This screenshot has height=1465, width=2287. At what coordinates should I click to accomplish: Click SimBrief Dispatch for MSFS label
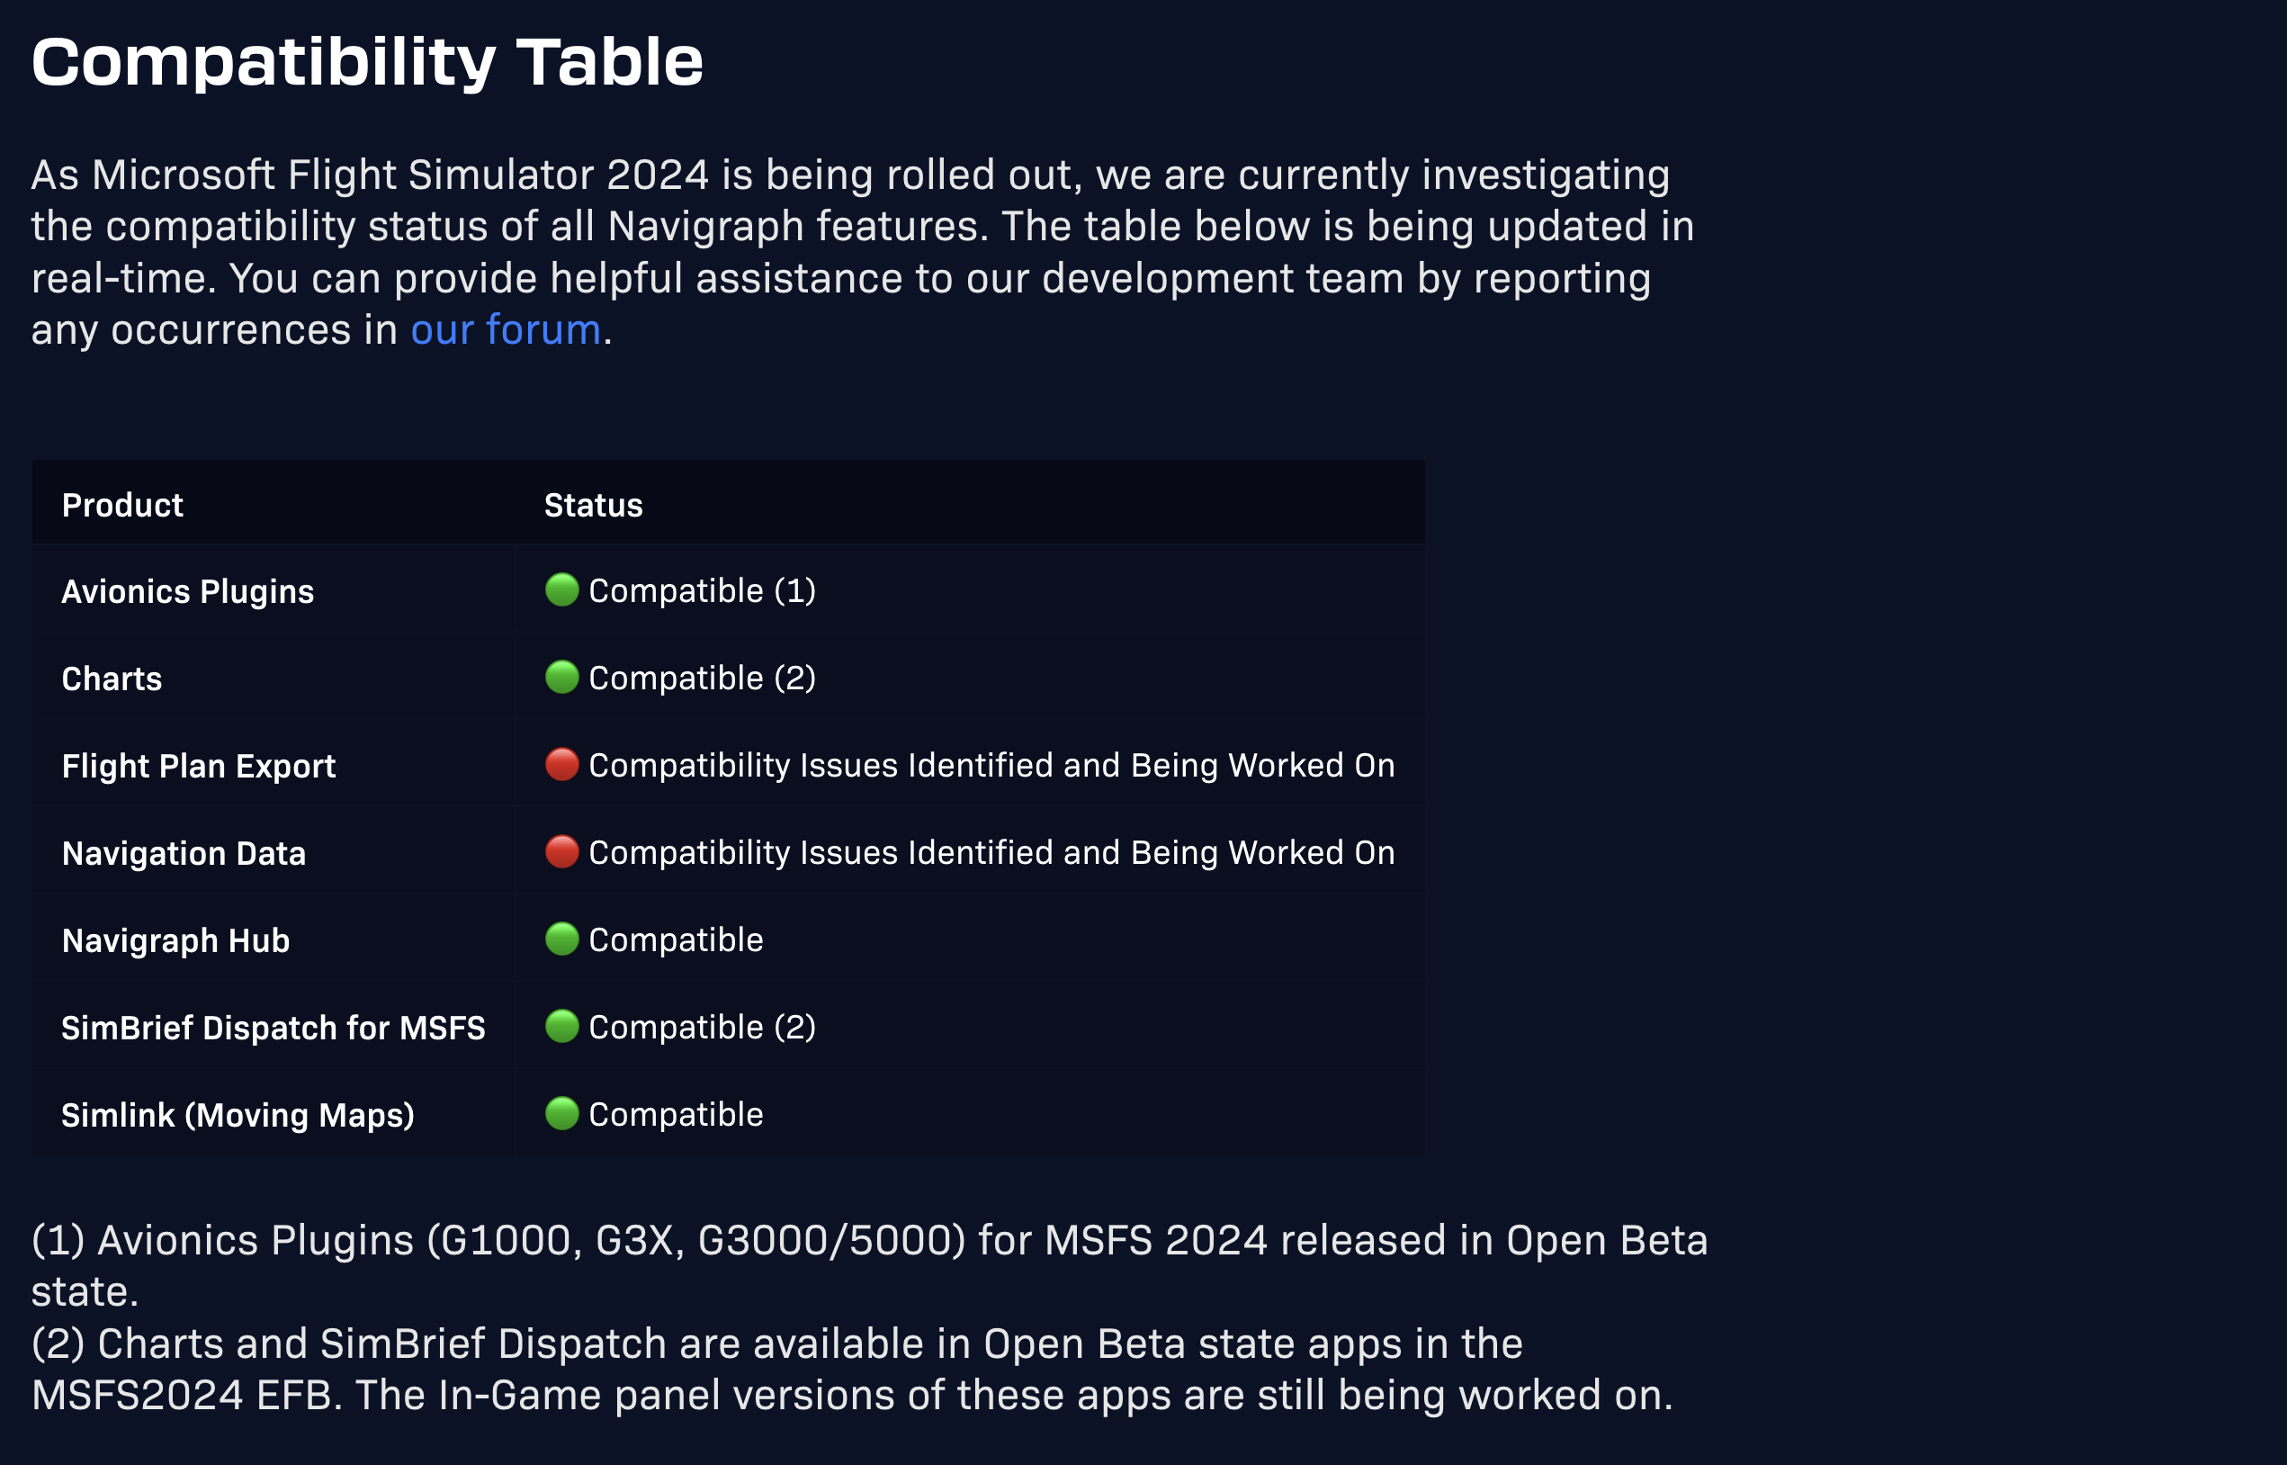tap(273, 1029)
